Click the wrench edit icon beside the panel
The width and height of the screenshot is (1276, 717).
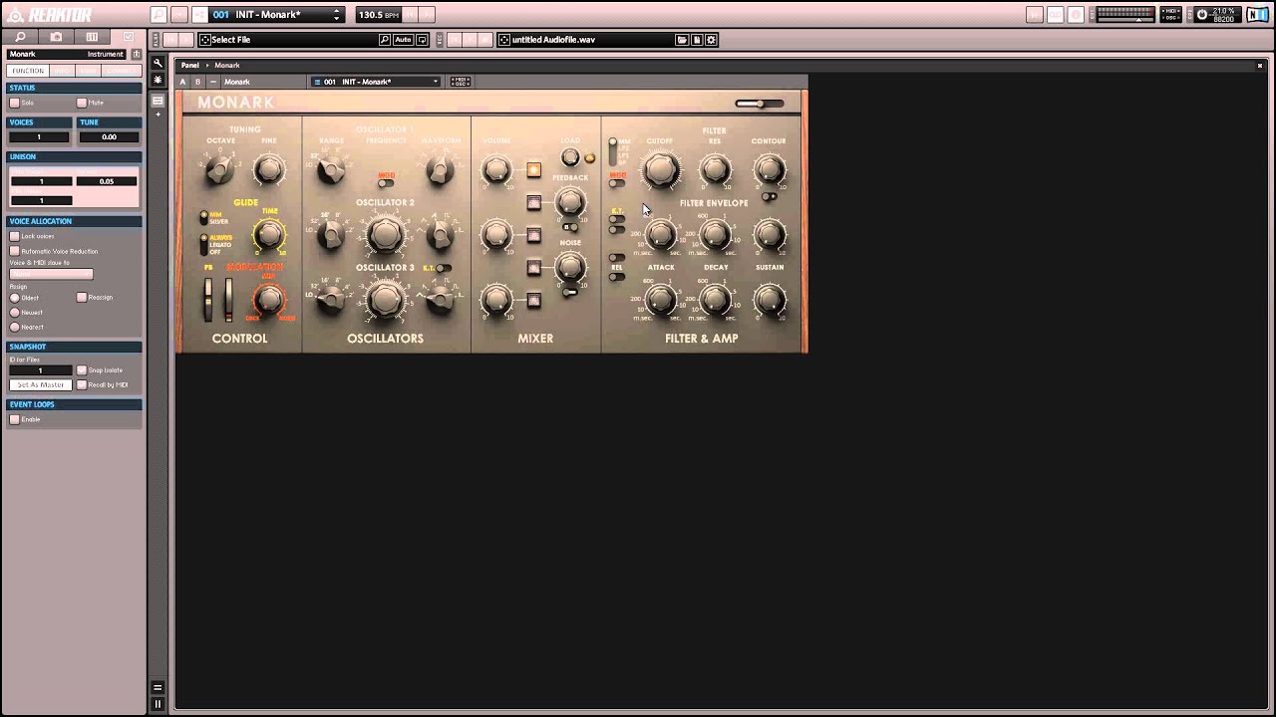(158, 64)
